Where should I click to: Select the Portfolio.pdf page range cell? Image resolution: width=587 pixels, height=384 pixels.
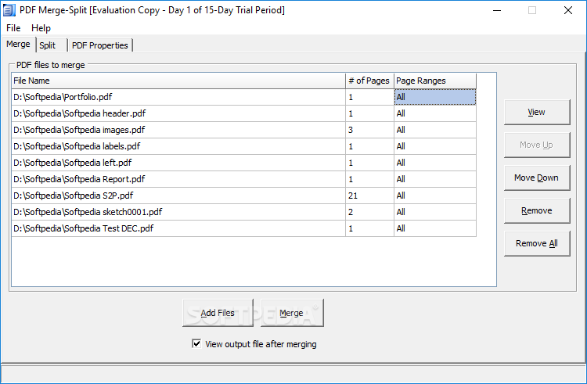(x=435, y=97)
